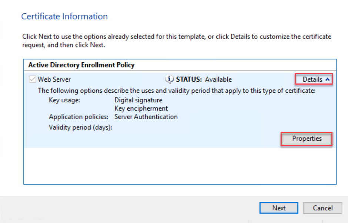Viewport: 348px width, 223px height.
Task: Click the STATUS label text
Action: [189, 79]
